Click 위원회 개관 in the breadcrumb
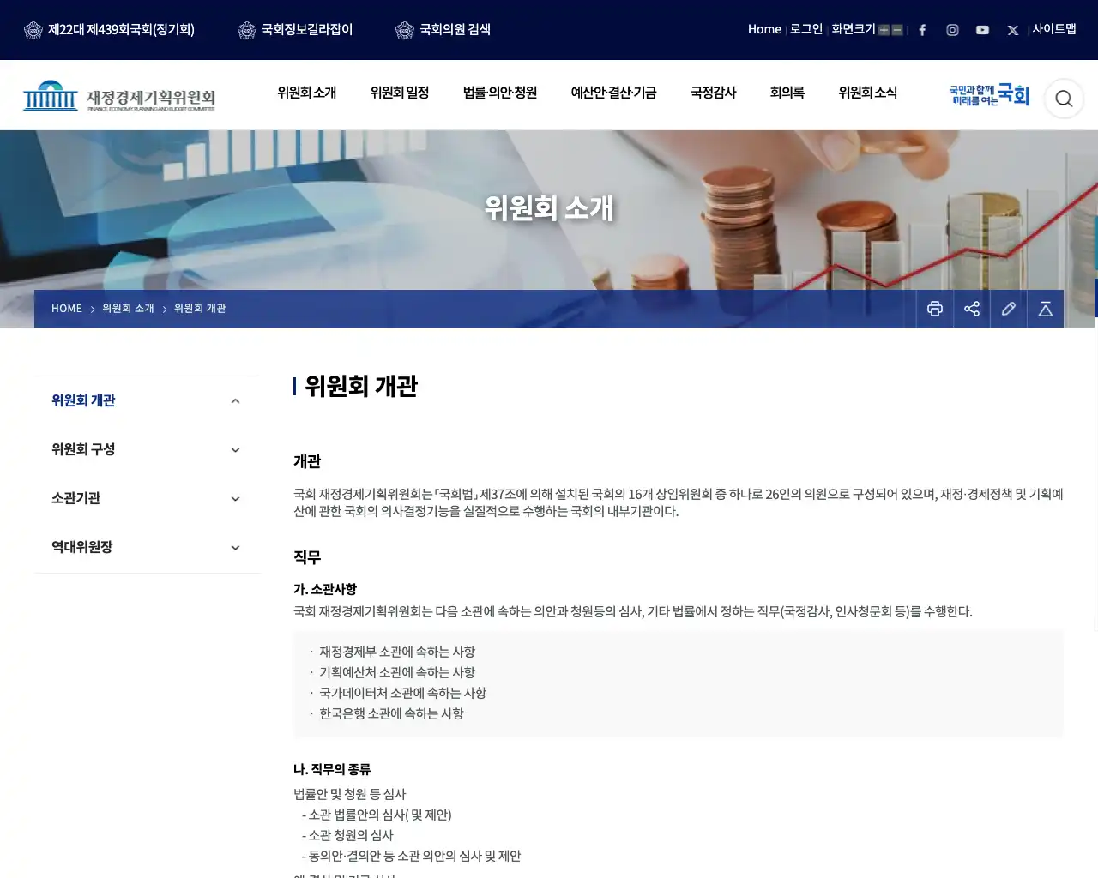 click(200, 309)
